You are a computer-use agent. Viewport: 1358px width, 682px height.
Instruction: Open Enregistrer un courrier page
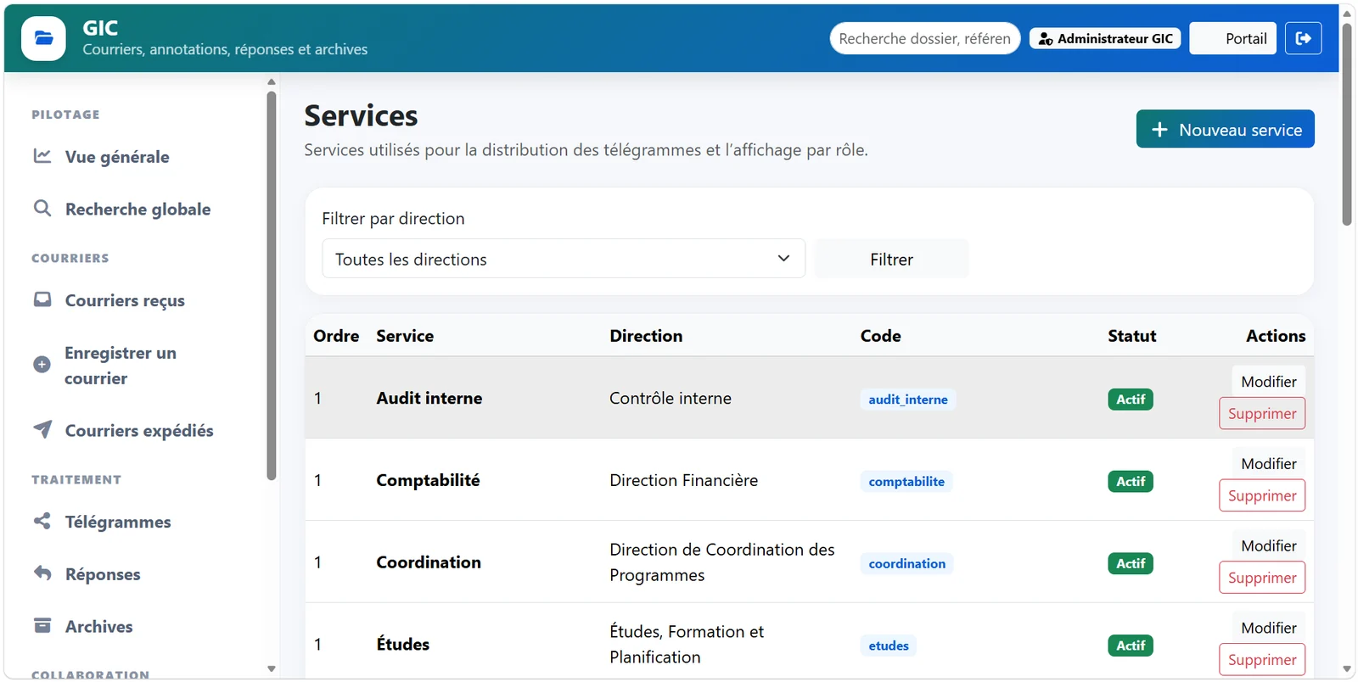121,366
